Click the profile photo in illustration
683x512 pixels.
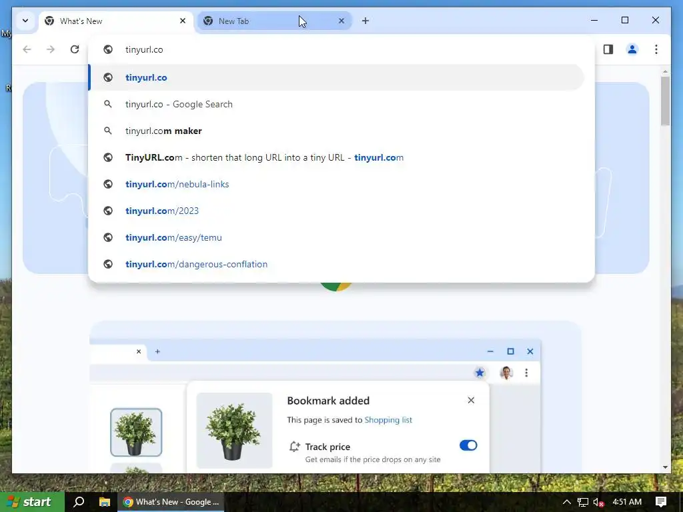click(506, 373)
